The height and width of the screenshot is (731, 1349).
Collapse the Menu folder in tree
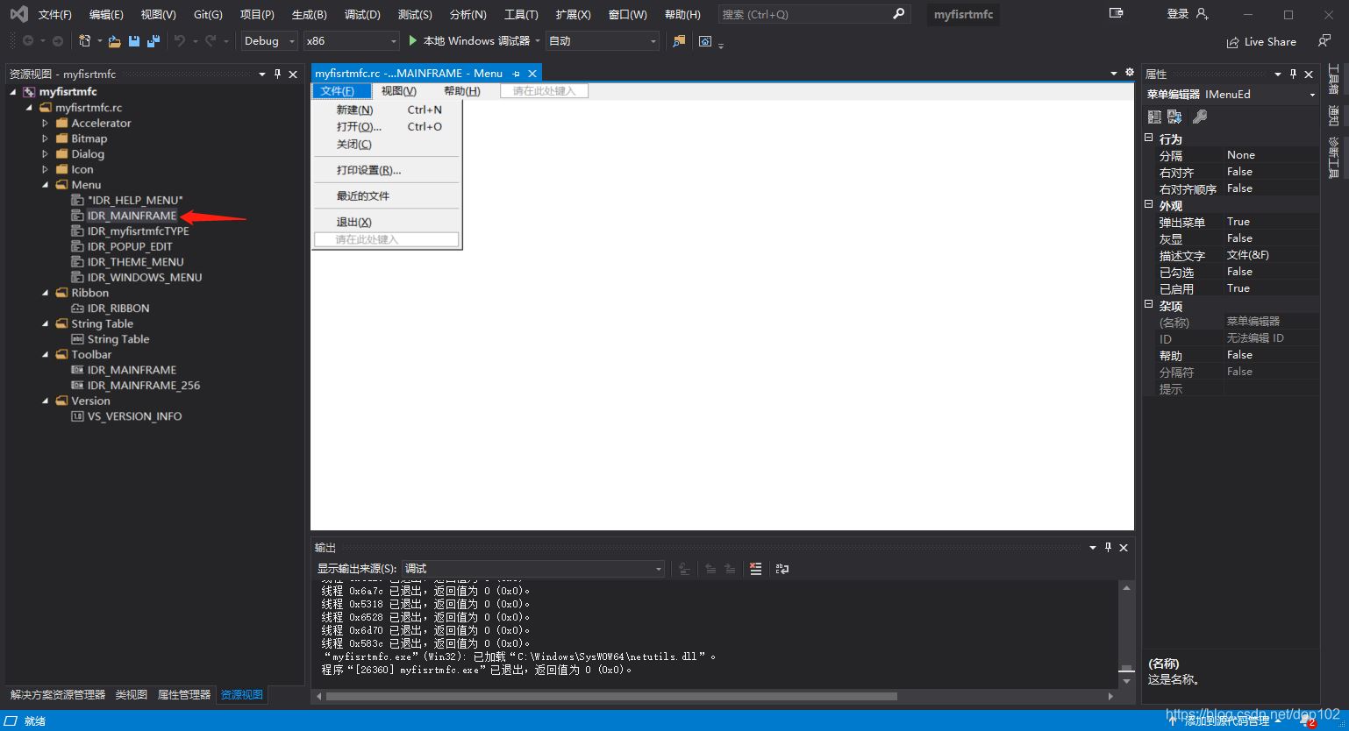46,185
